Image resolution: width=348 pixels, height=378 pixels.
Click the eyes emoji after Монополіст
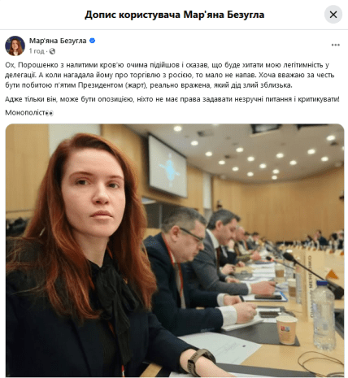(50, 113)
